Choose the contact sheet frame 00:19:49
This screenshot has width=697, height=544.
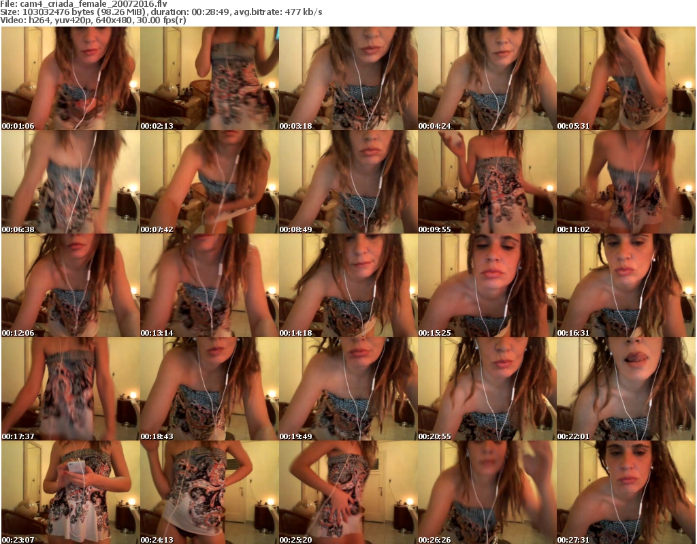(x=348, y=389)
